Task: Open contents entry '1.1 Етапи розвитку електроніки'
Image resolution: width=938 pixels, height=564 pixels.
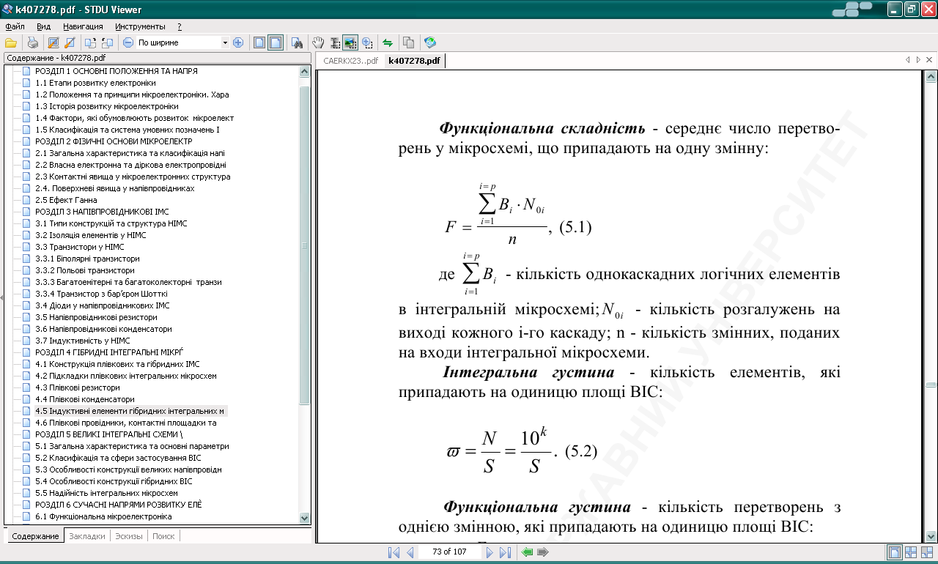Action: 95,83
